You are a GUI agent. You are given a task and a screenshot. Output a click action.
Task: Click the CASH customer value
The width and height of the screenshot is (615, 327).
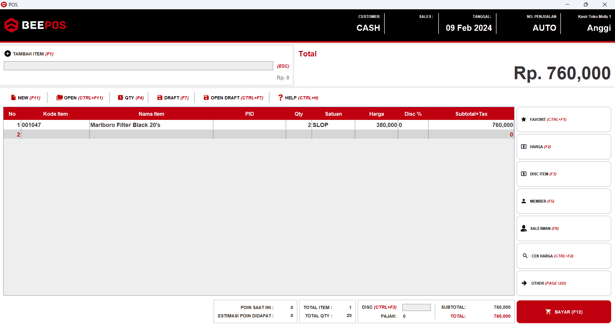[x=368, y=28]
